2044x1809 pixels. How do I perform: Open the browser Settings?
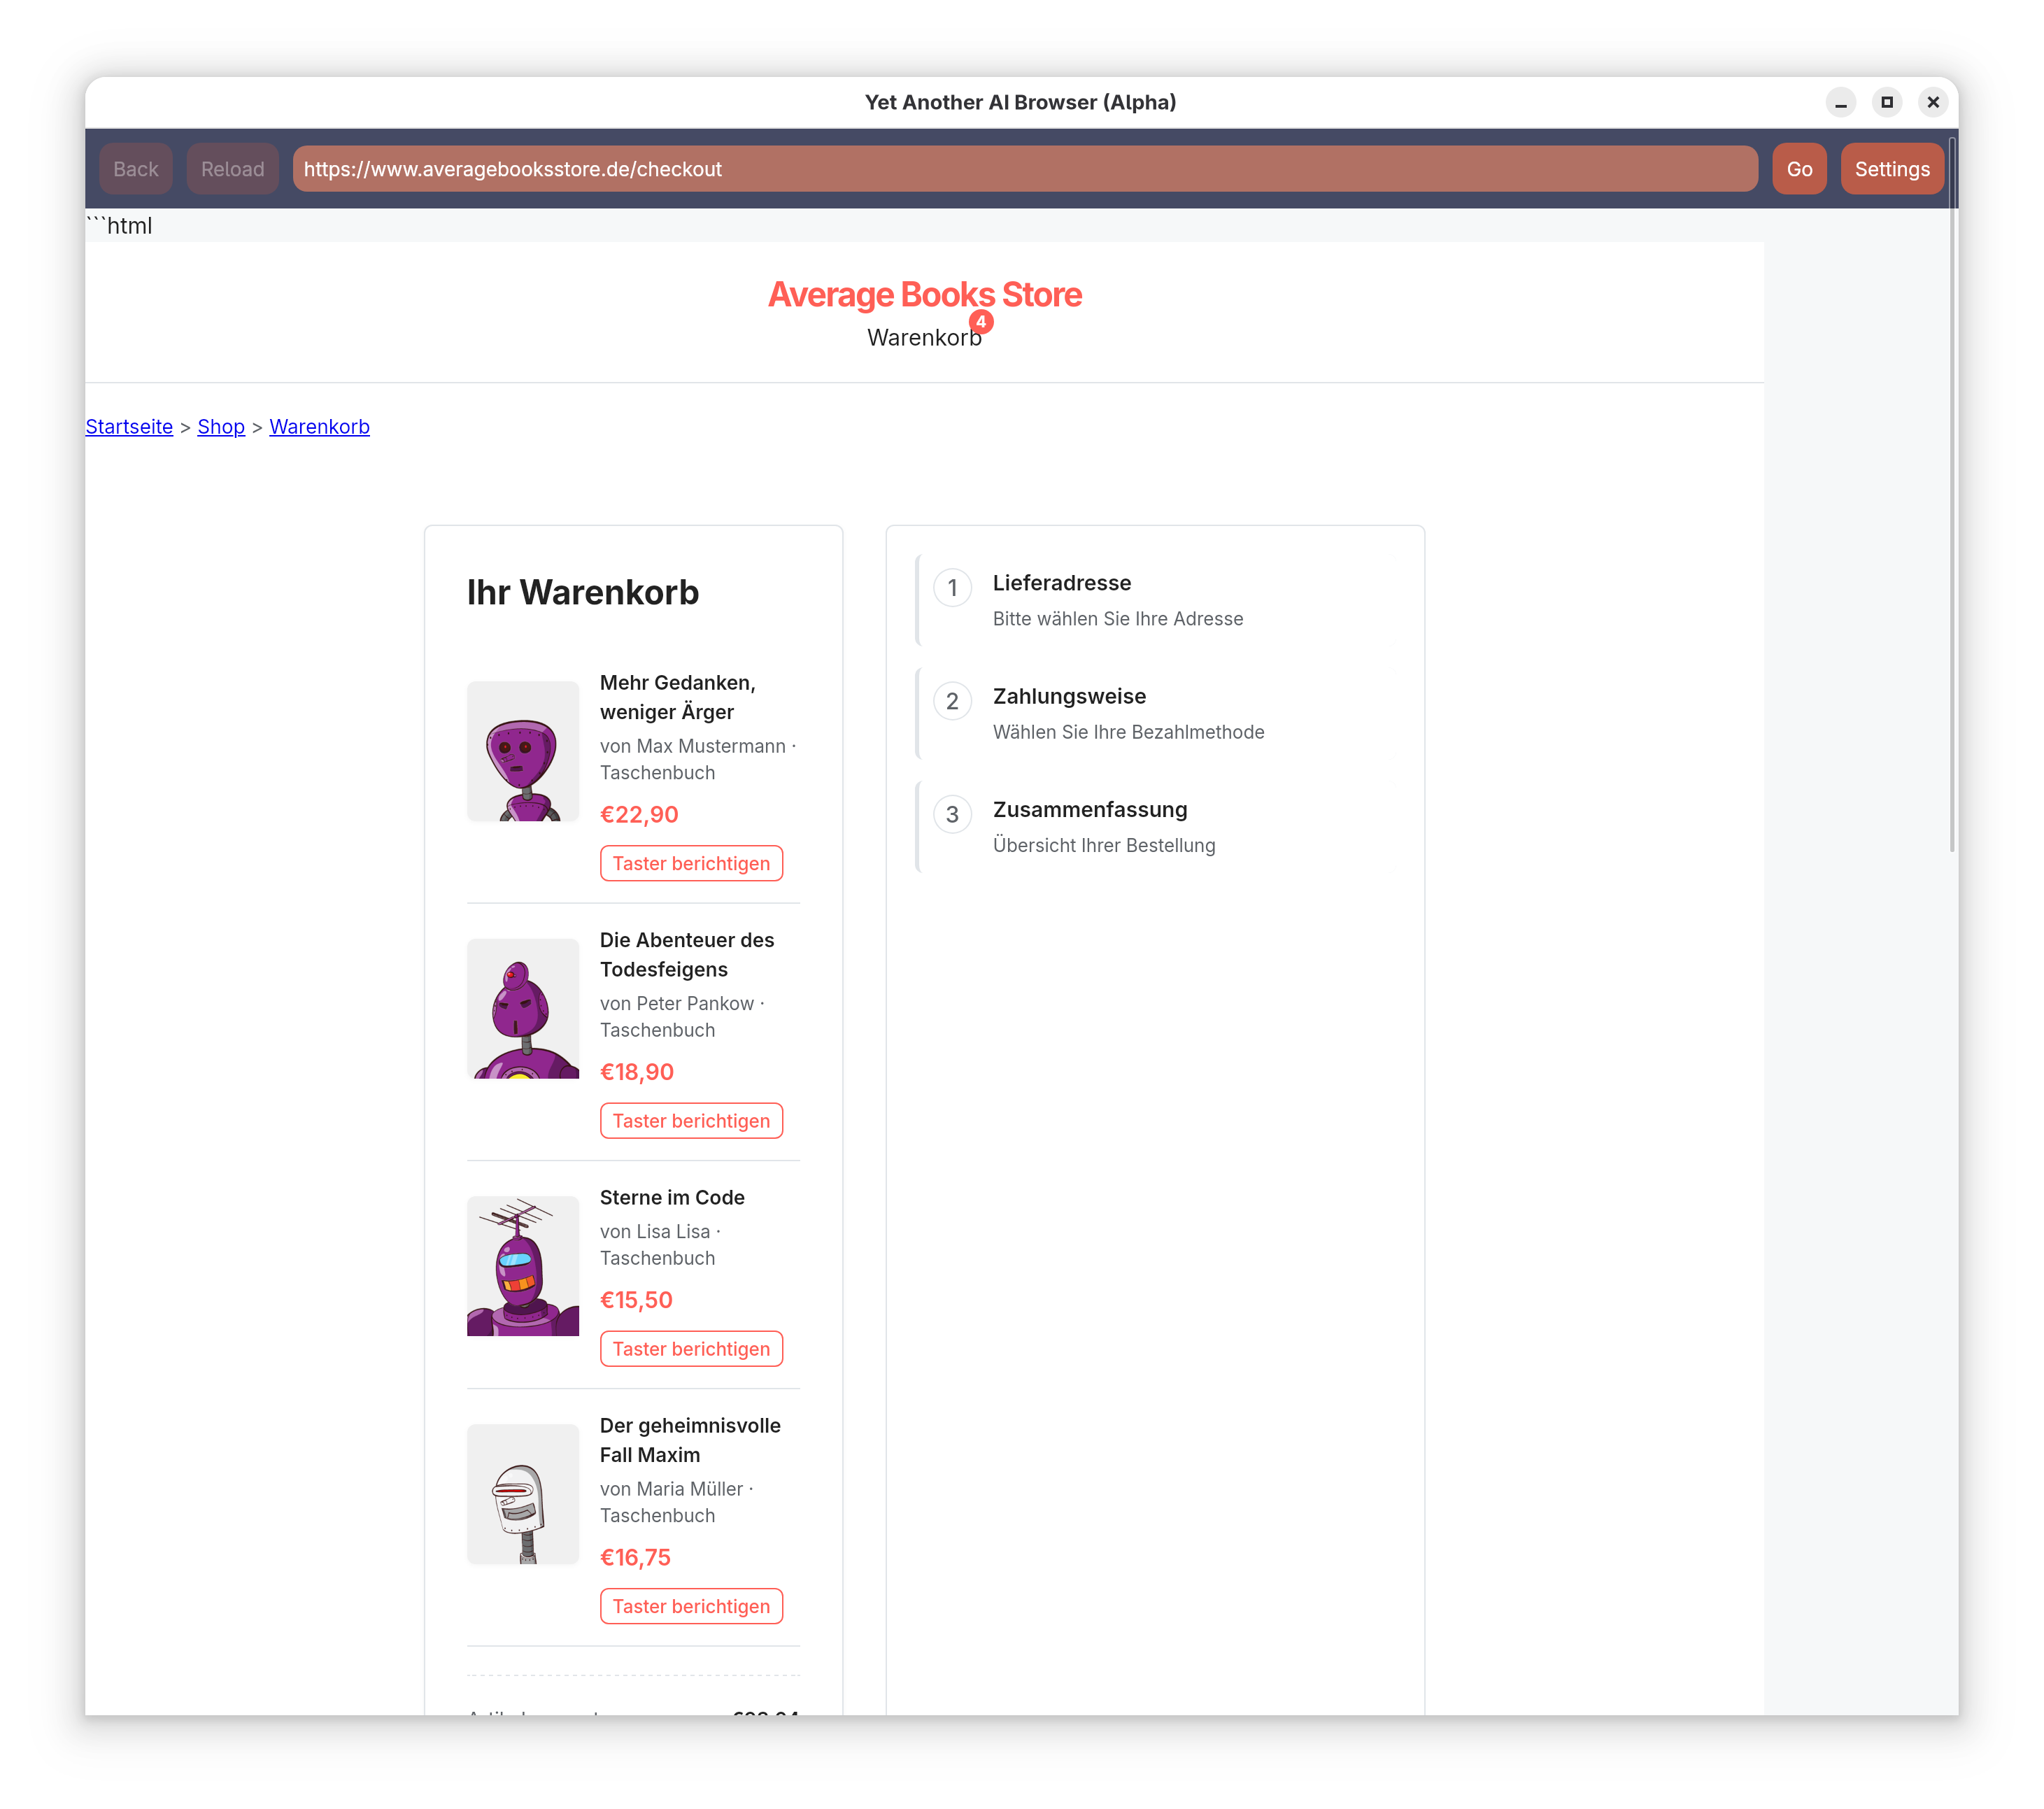[x=1891, y=168]
